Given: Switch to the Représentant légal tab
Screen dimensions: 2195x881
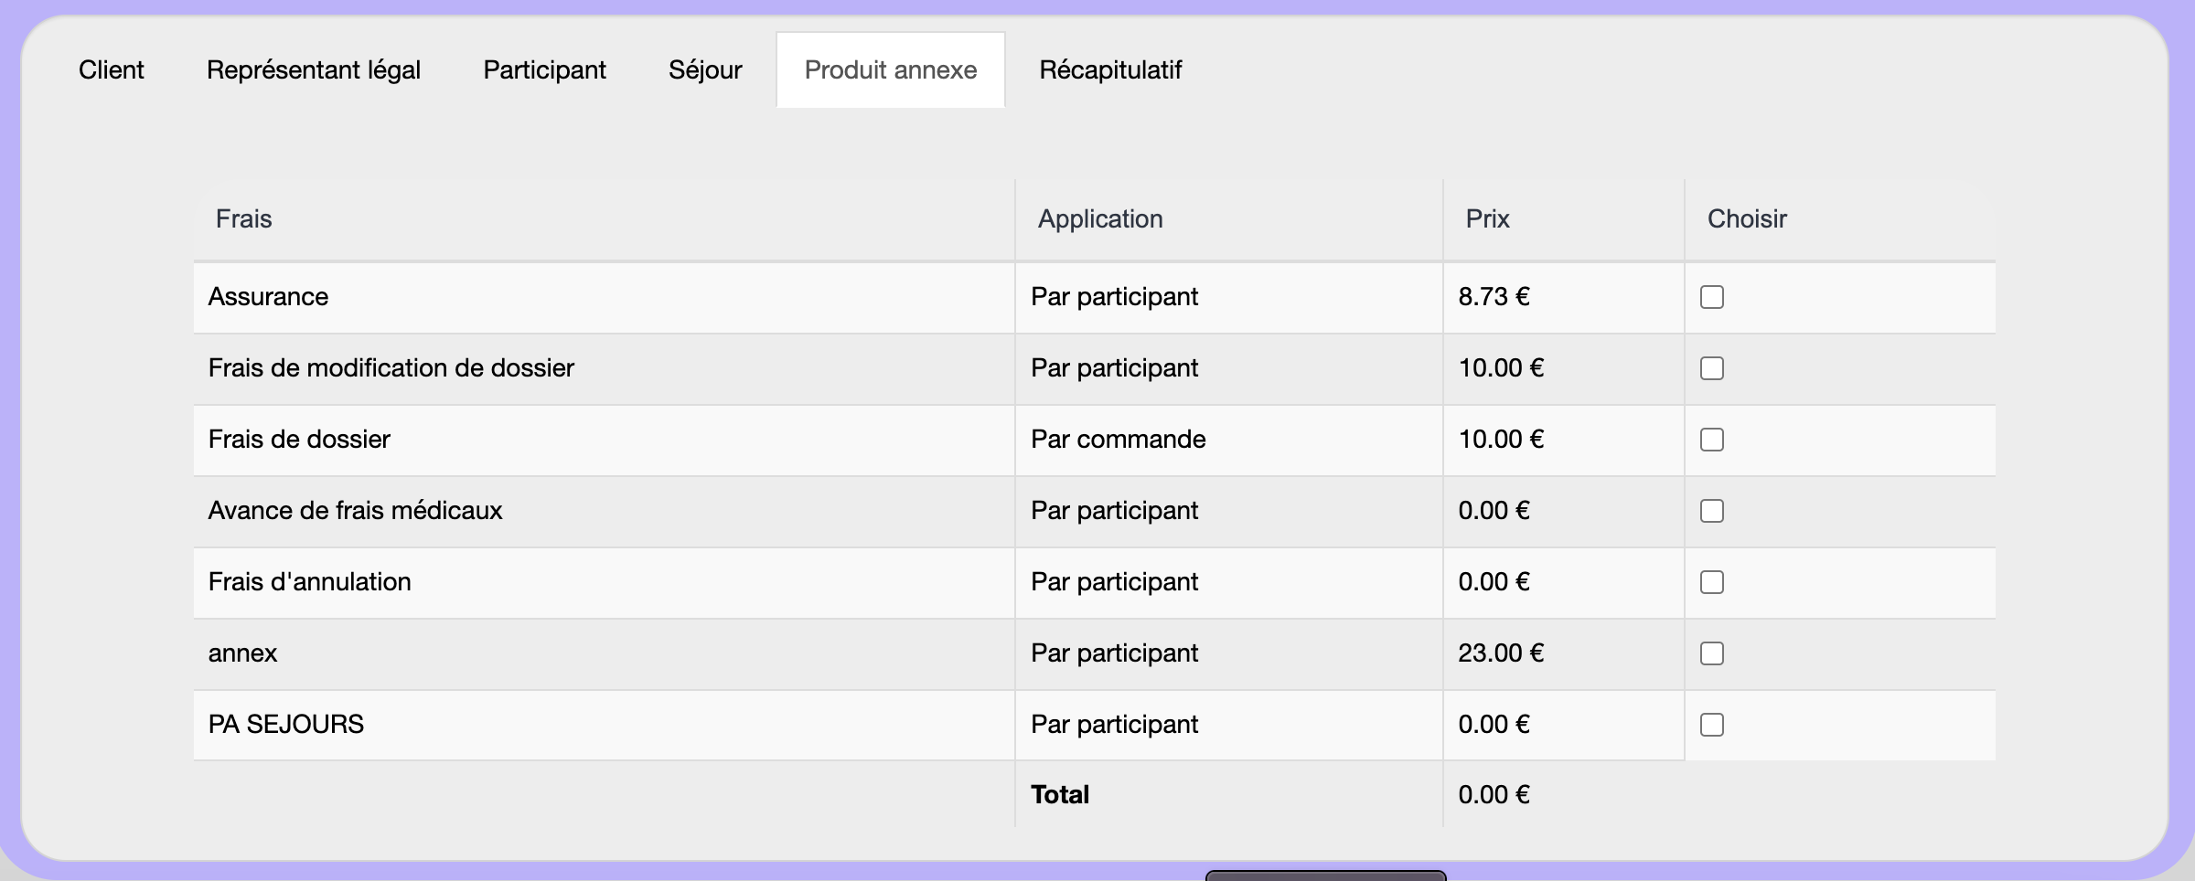Looking at the screenshot, I should click(x=313, y=70).
